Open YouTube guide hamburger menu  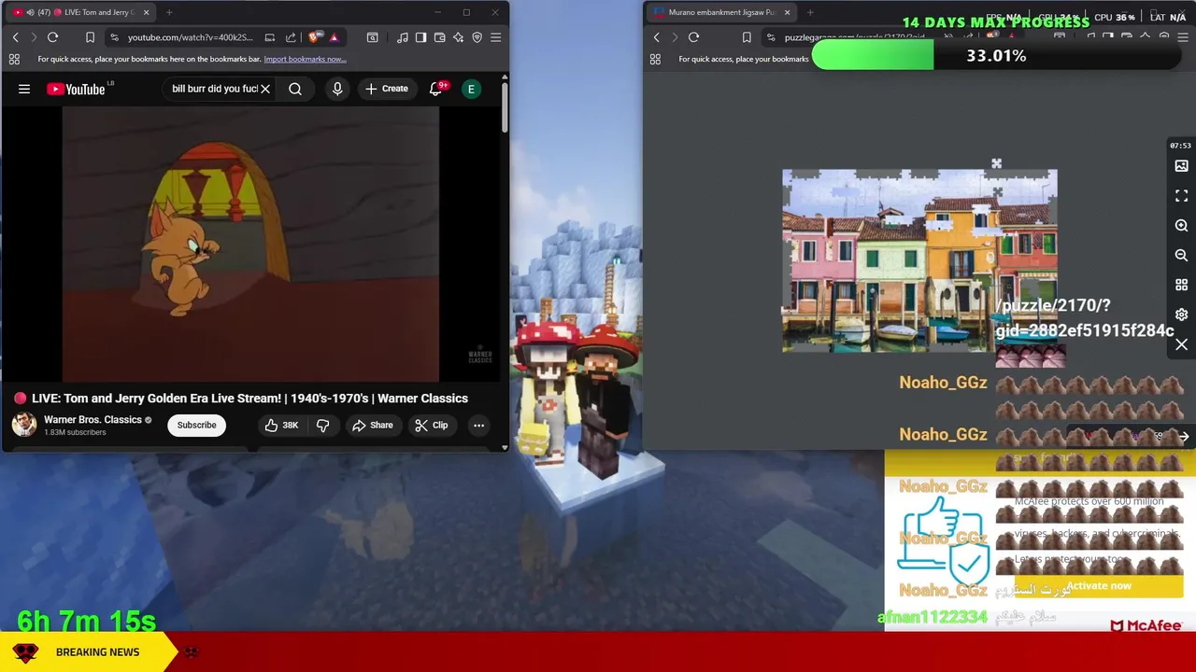[24, 89]
